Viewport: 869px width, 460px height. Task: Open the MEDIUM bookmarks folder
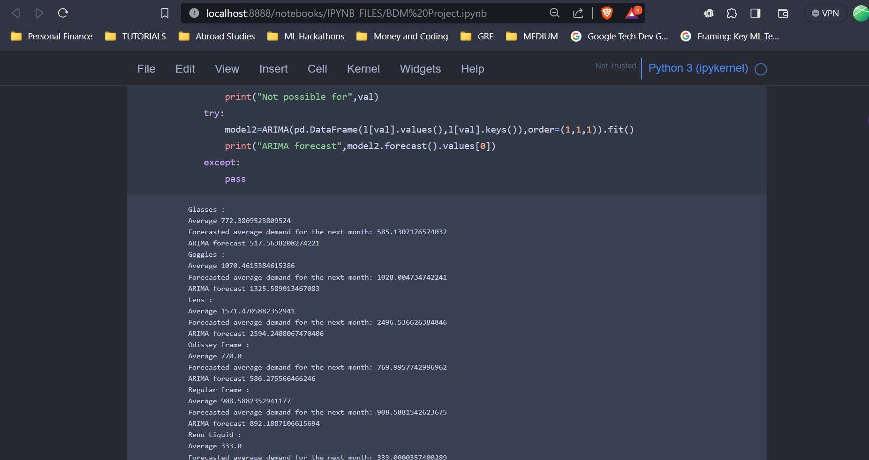click(x=532, y=36)
